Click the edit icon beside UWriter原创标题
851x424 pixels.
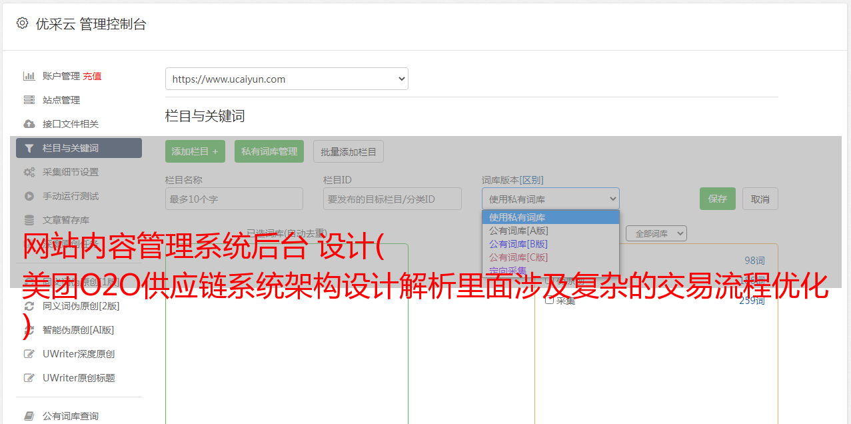(x=29, y=378)
